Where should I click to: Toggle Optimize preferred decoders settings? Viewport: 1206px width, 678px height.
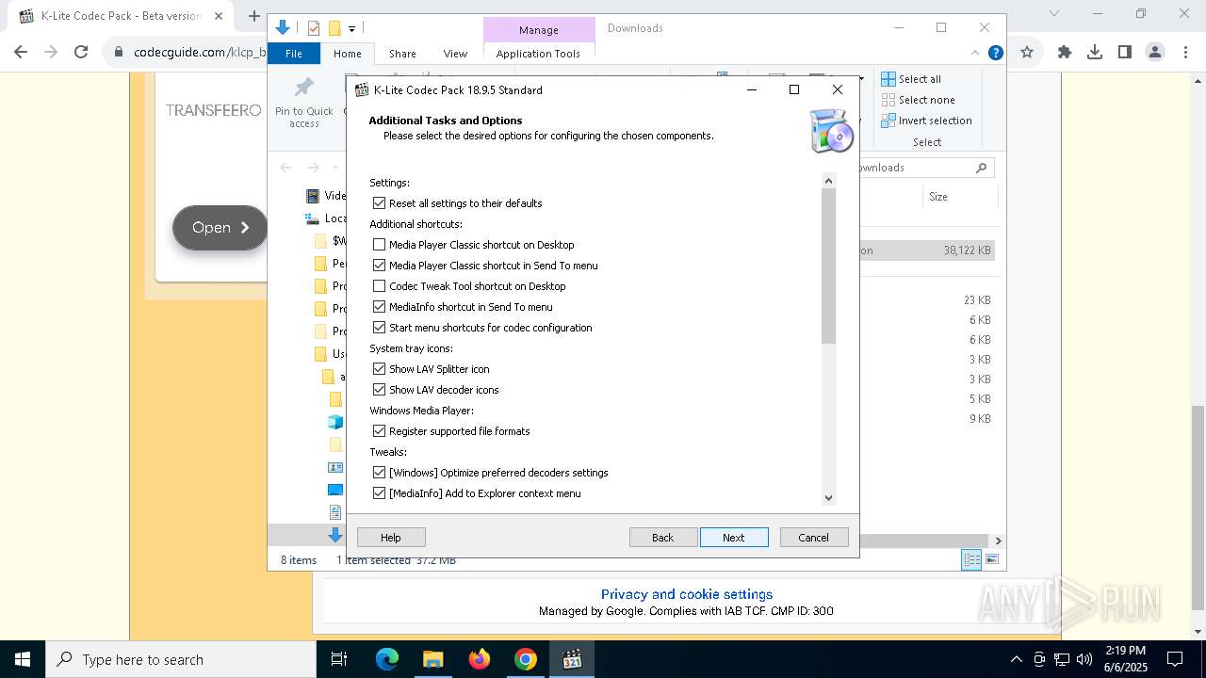379,473
